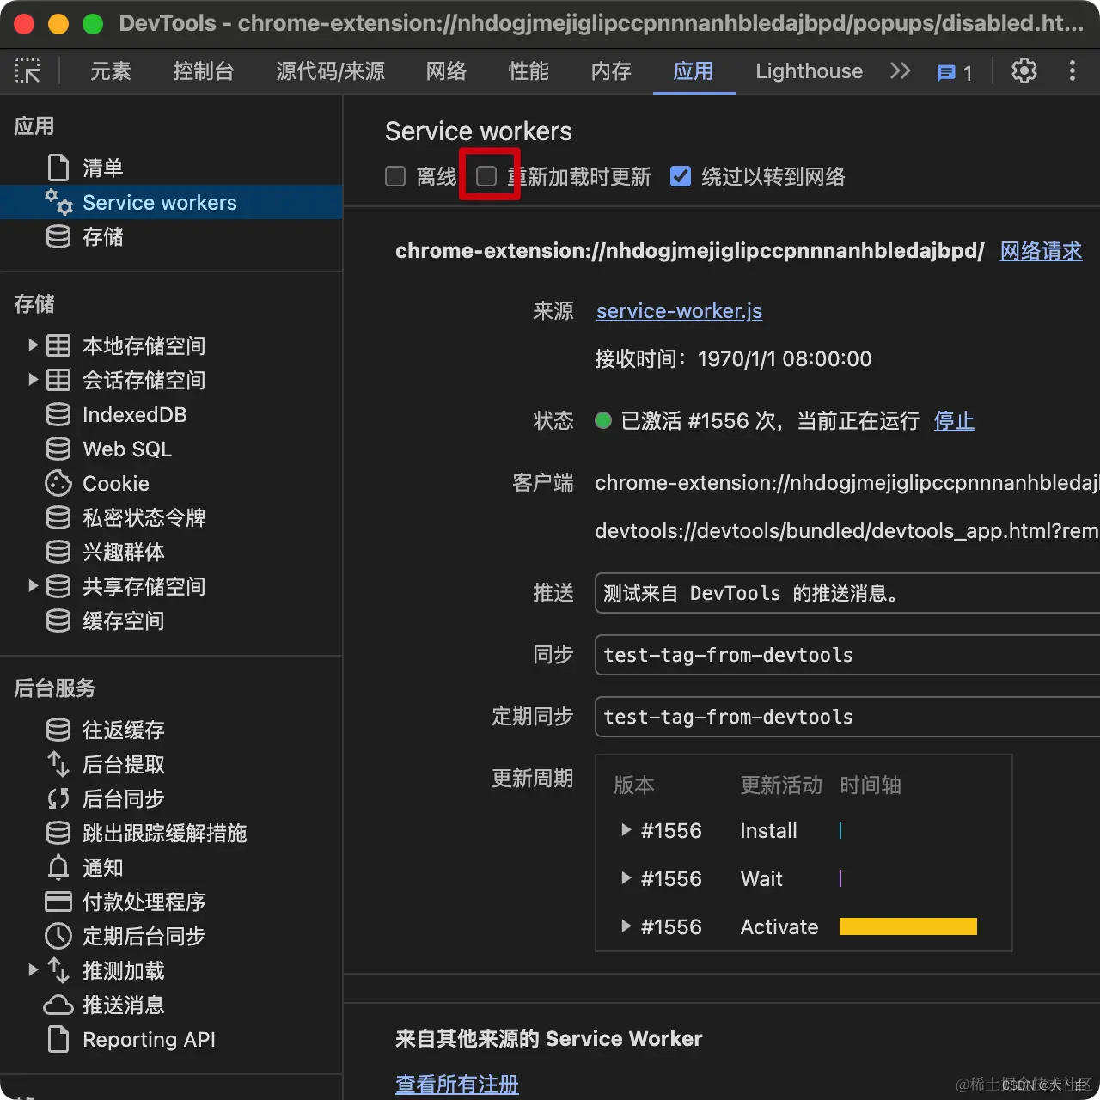Click the 私密状态令牌 database icon
This screenshot has height=1100, width=1100.
point(58,517)
